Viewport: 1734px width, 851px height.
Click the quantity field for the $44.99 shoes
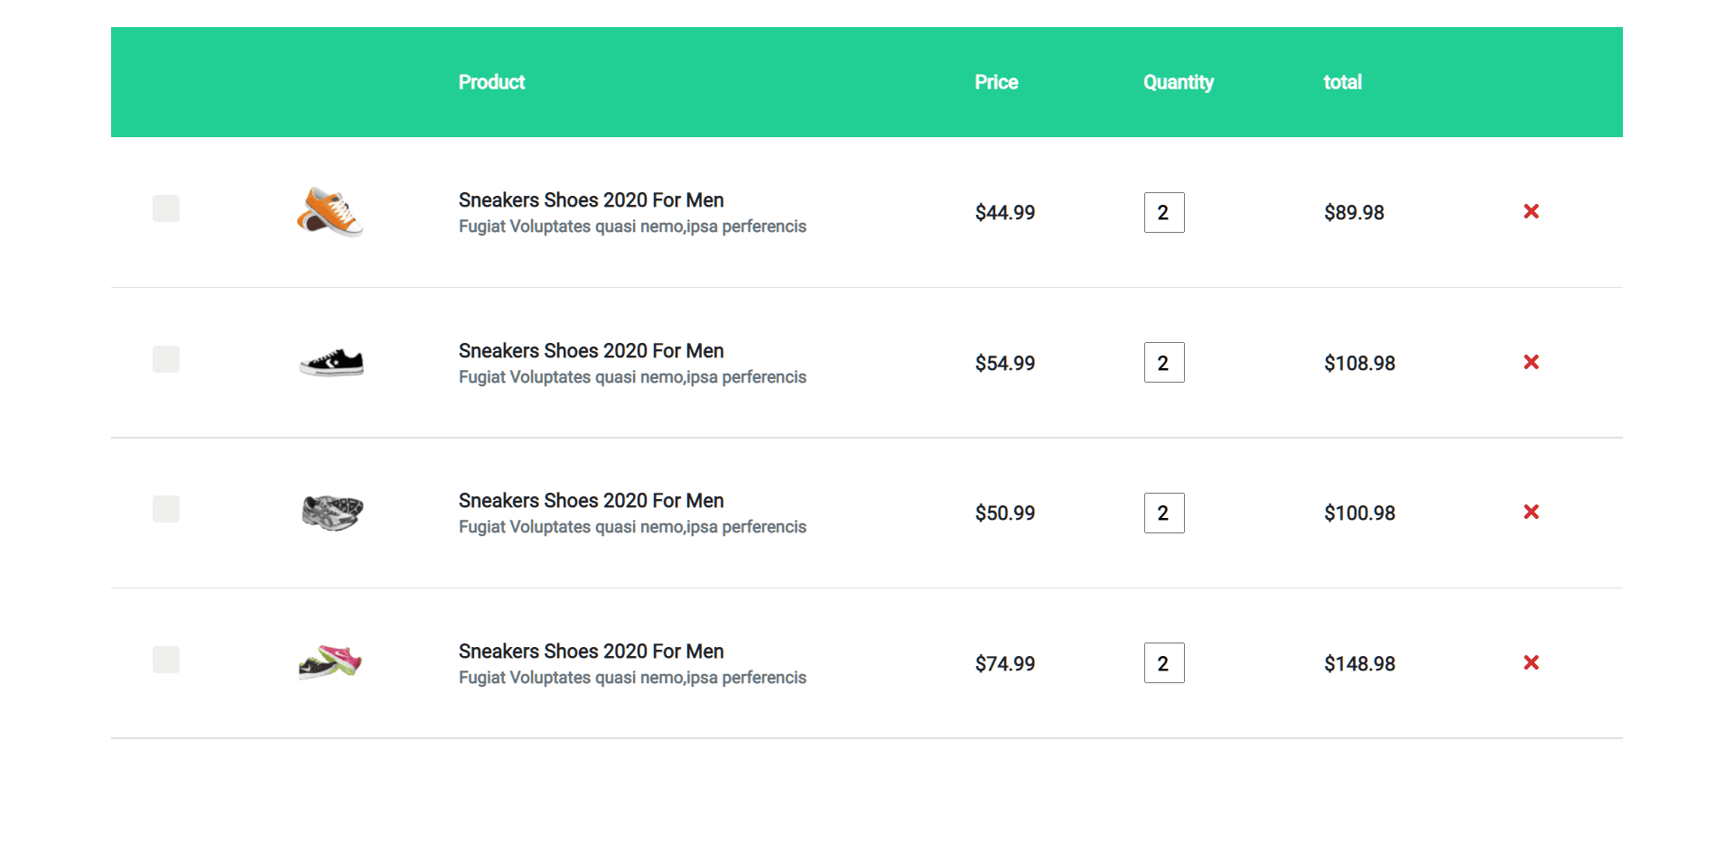coord(1164,212)
